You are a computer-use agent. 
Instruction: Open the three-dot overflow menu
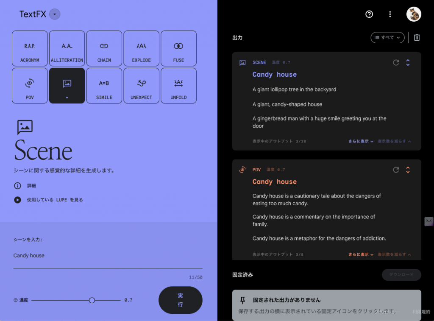pyautogui.click(x=390, y=14)
